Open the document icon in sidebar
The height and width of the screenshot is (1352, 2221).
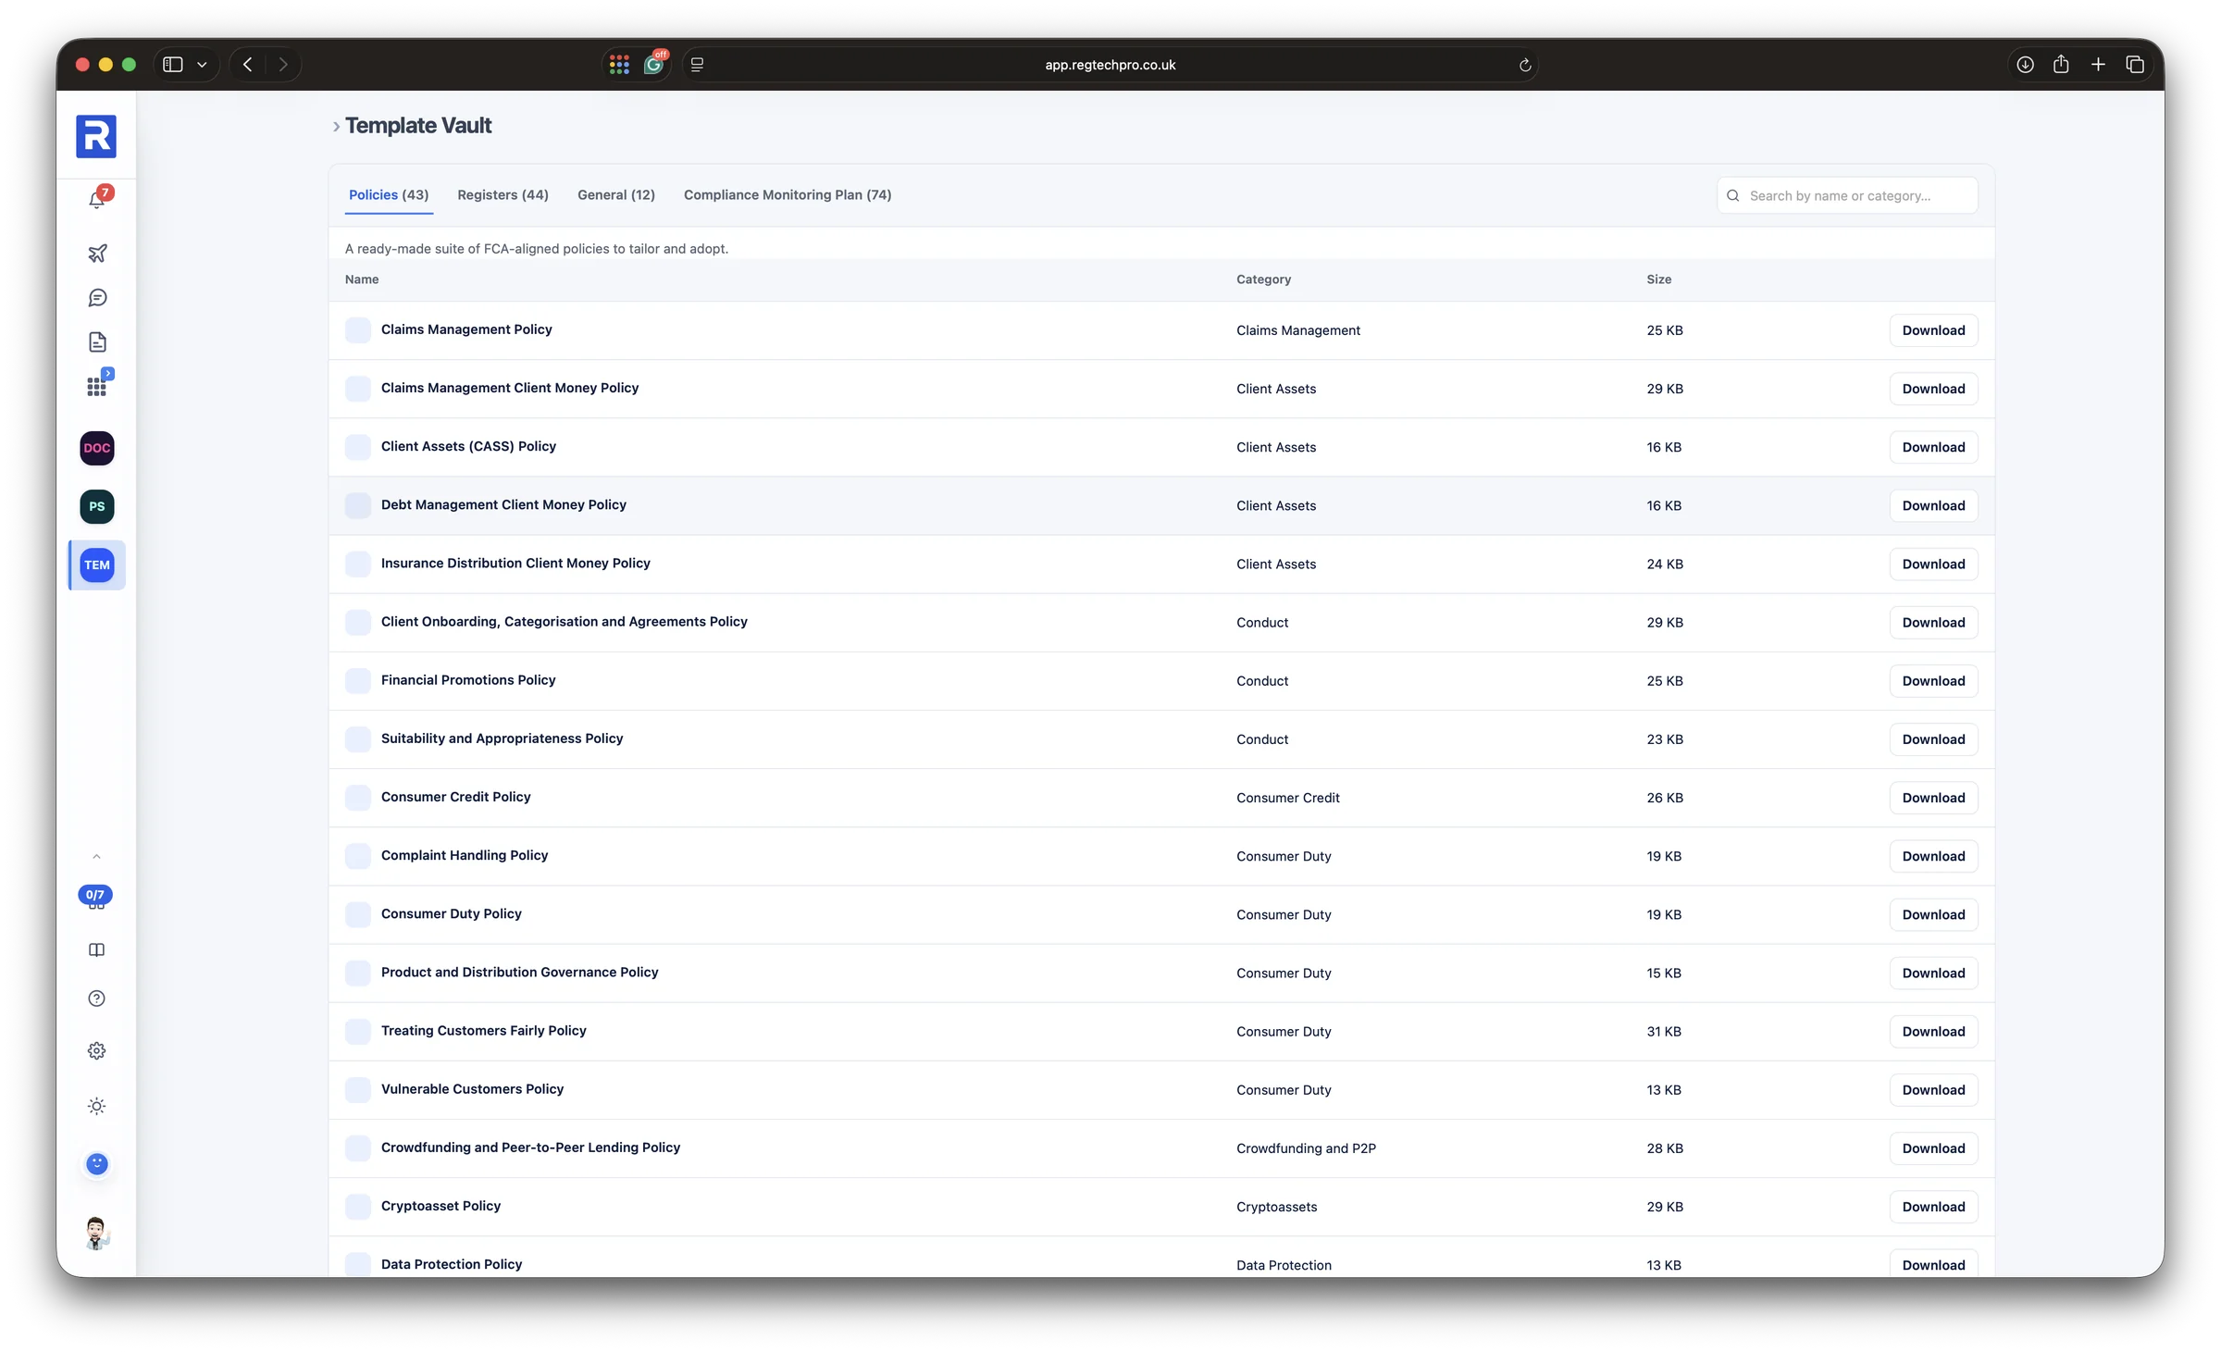pyautogui.click(x=97, y=342)
